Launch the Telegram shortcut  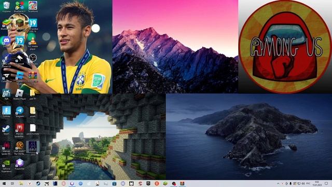point(20,111)
